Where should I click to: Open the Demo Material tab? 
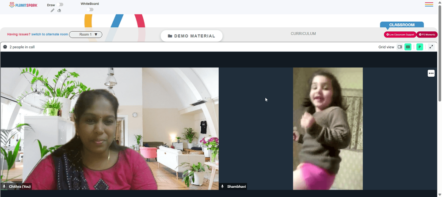click(x=192, y=36)
